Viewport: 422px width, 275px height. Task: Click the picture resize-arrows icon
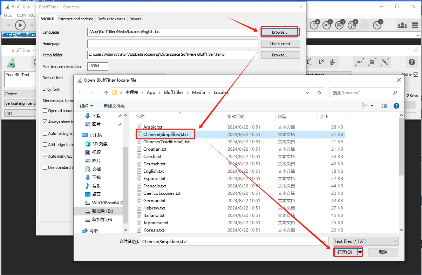point(372,62)
